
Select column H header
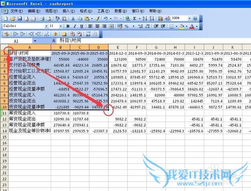(175, 47)
